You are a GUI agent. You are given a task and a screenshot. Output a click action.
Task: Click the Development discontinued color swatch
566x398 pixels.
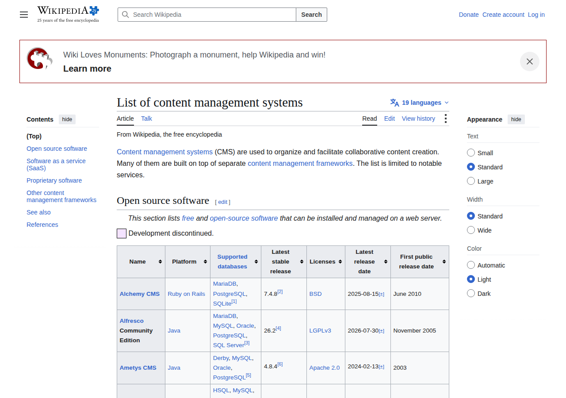coord(122,233)
